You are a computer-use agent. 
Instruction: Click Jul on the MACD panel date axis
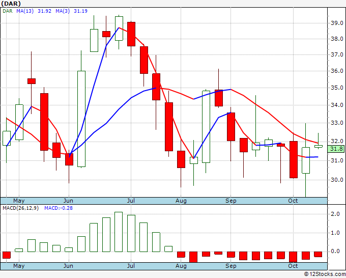(x=131, y=266)
